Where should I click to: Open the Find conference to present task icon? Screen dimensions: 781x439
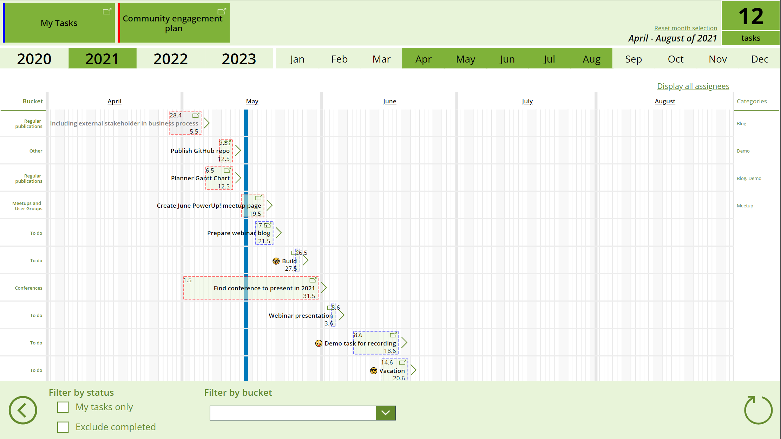click(313, 280)
